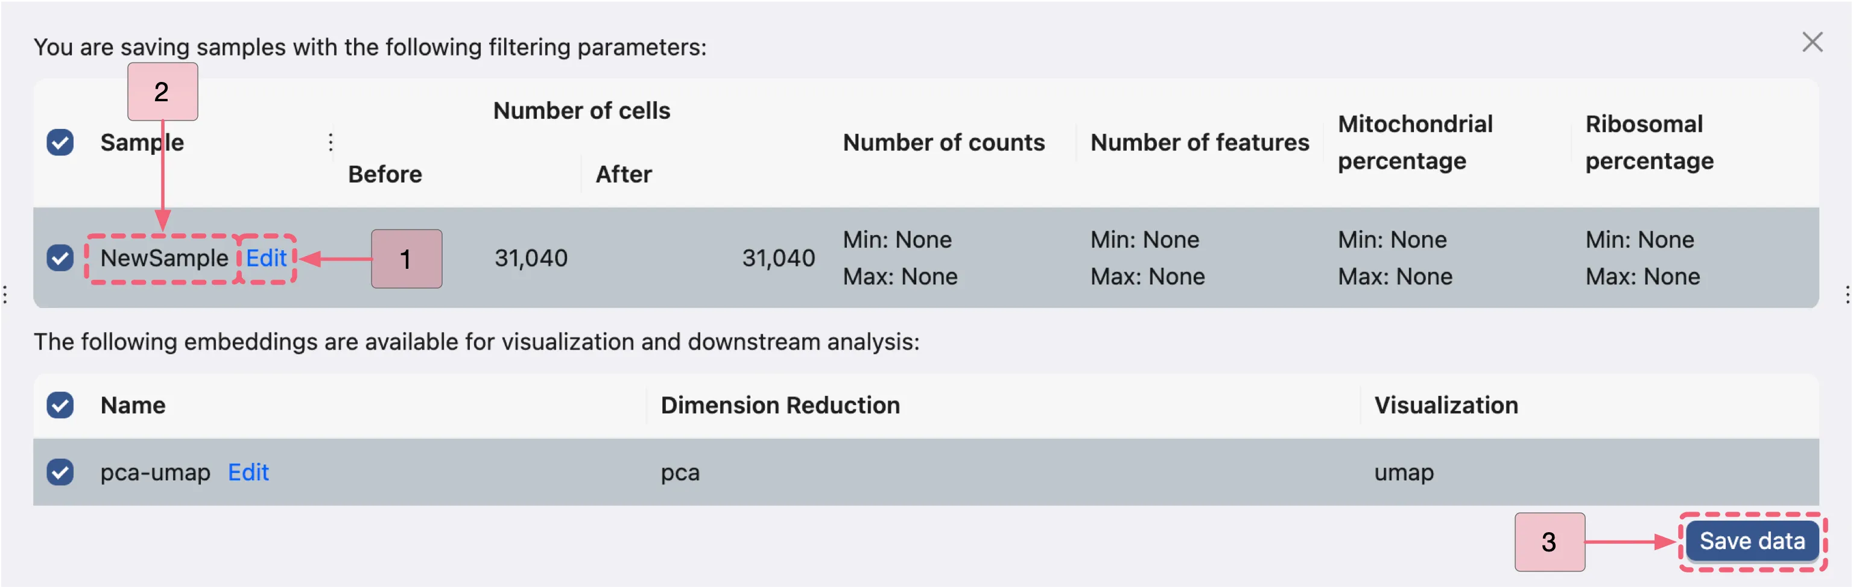Click the Dimension Reduction column header
Screen dimensions: 1853x587
pos(780,405)
